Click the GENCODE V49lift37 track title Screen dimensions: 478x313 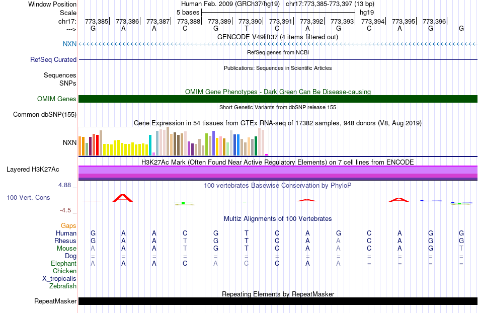coord(278,37)
